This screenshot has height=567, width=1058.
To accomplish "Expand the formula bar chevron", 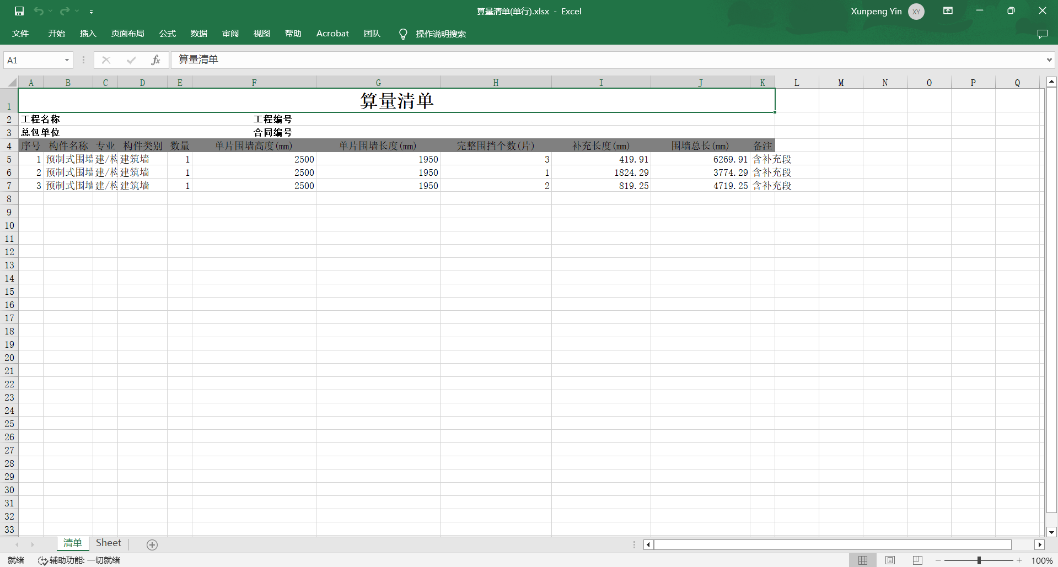I will [x=1049, y=60].
